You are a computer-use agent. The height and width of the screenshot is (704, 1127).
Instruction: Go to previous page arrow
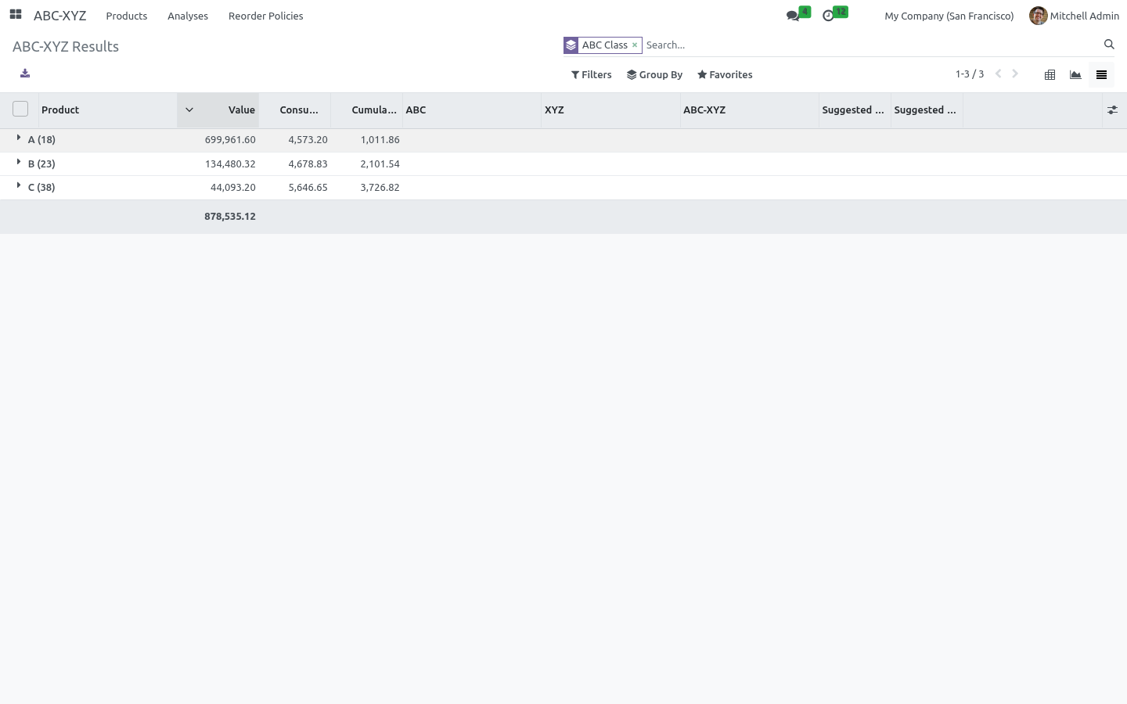point(999,74)
